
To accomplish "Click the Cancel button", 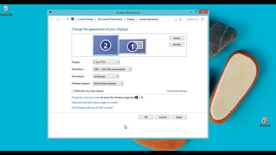I will 163,117.
